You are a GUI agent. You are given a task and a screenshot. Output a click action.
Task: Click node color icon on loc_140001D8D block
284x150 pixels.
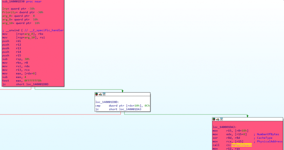pyautogui.click(x=97, y=94)
